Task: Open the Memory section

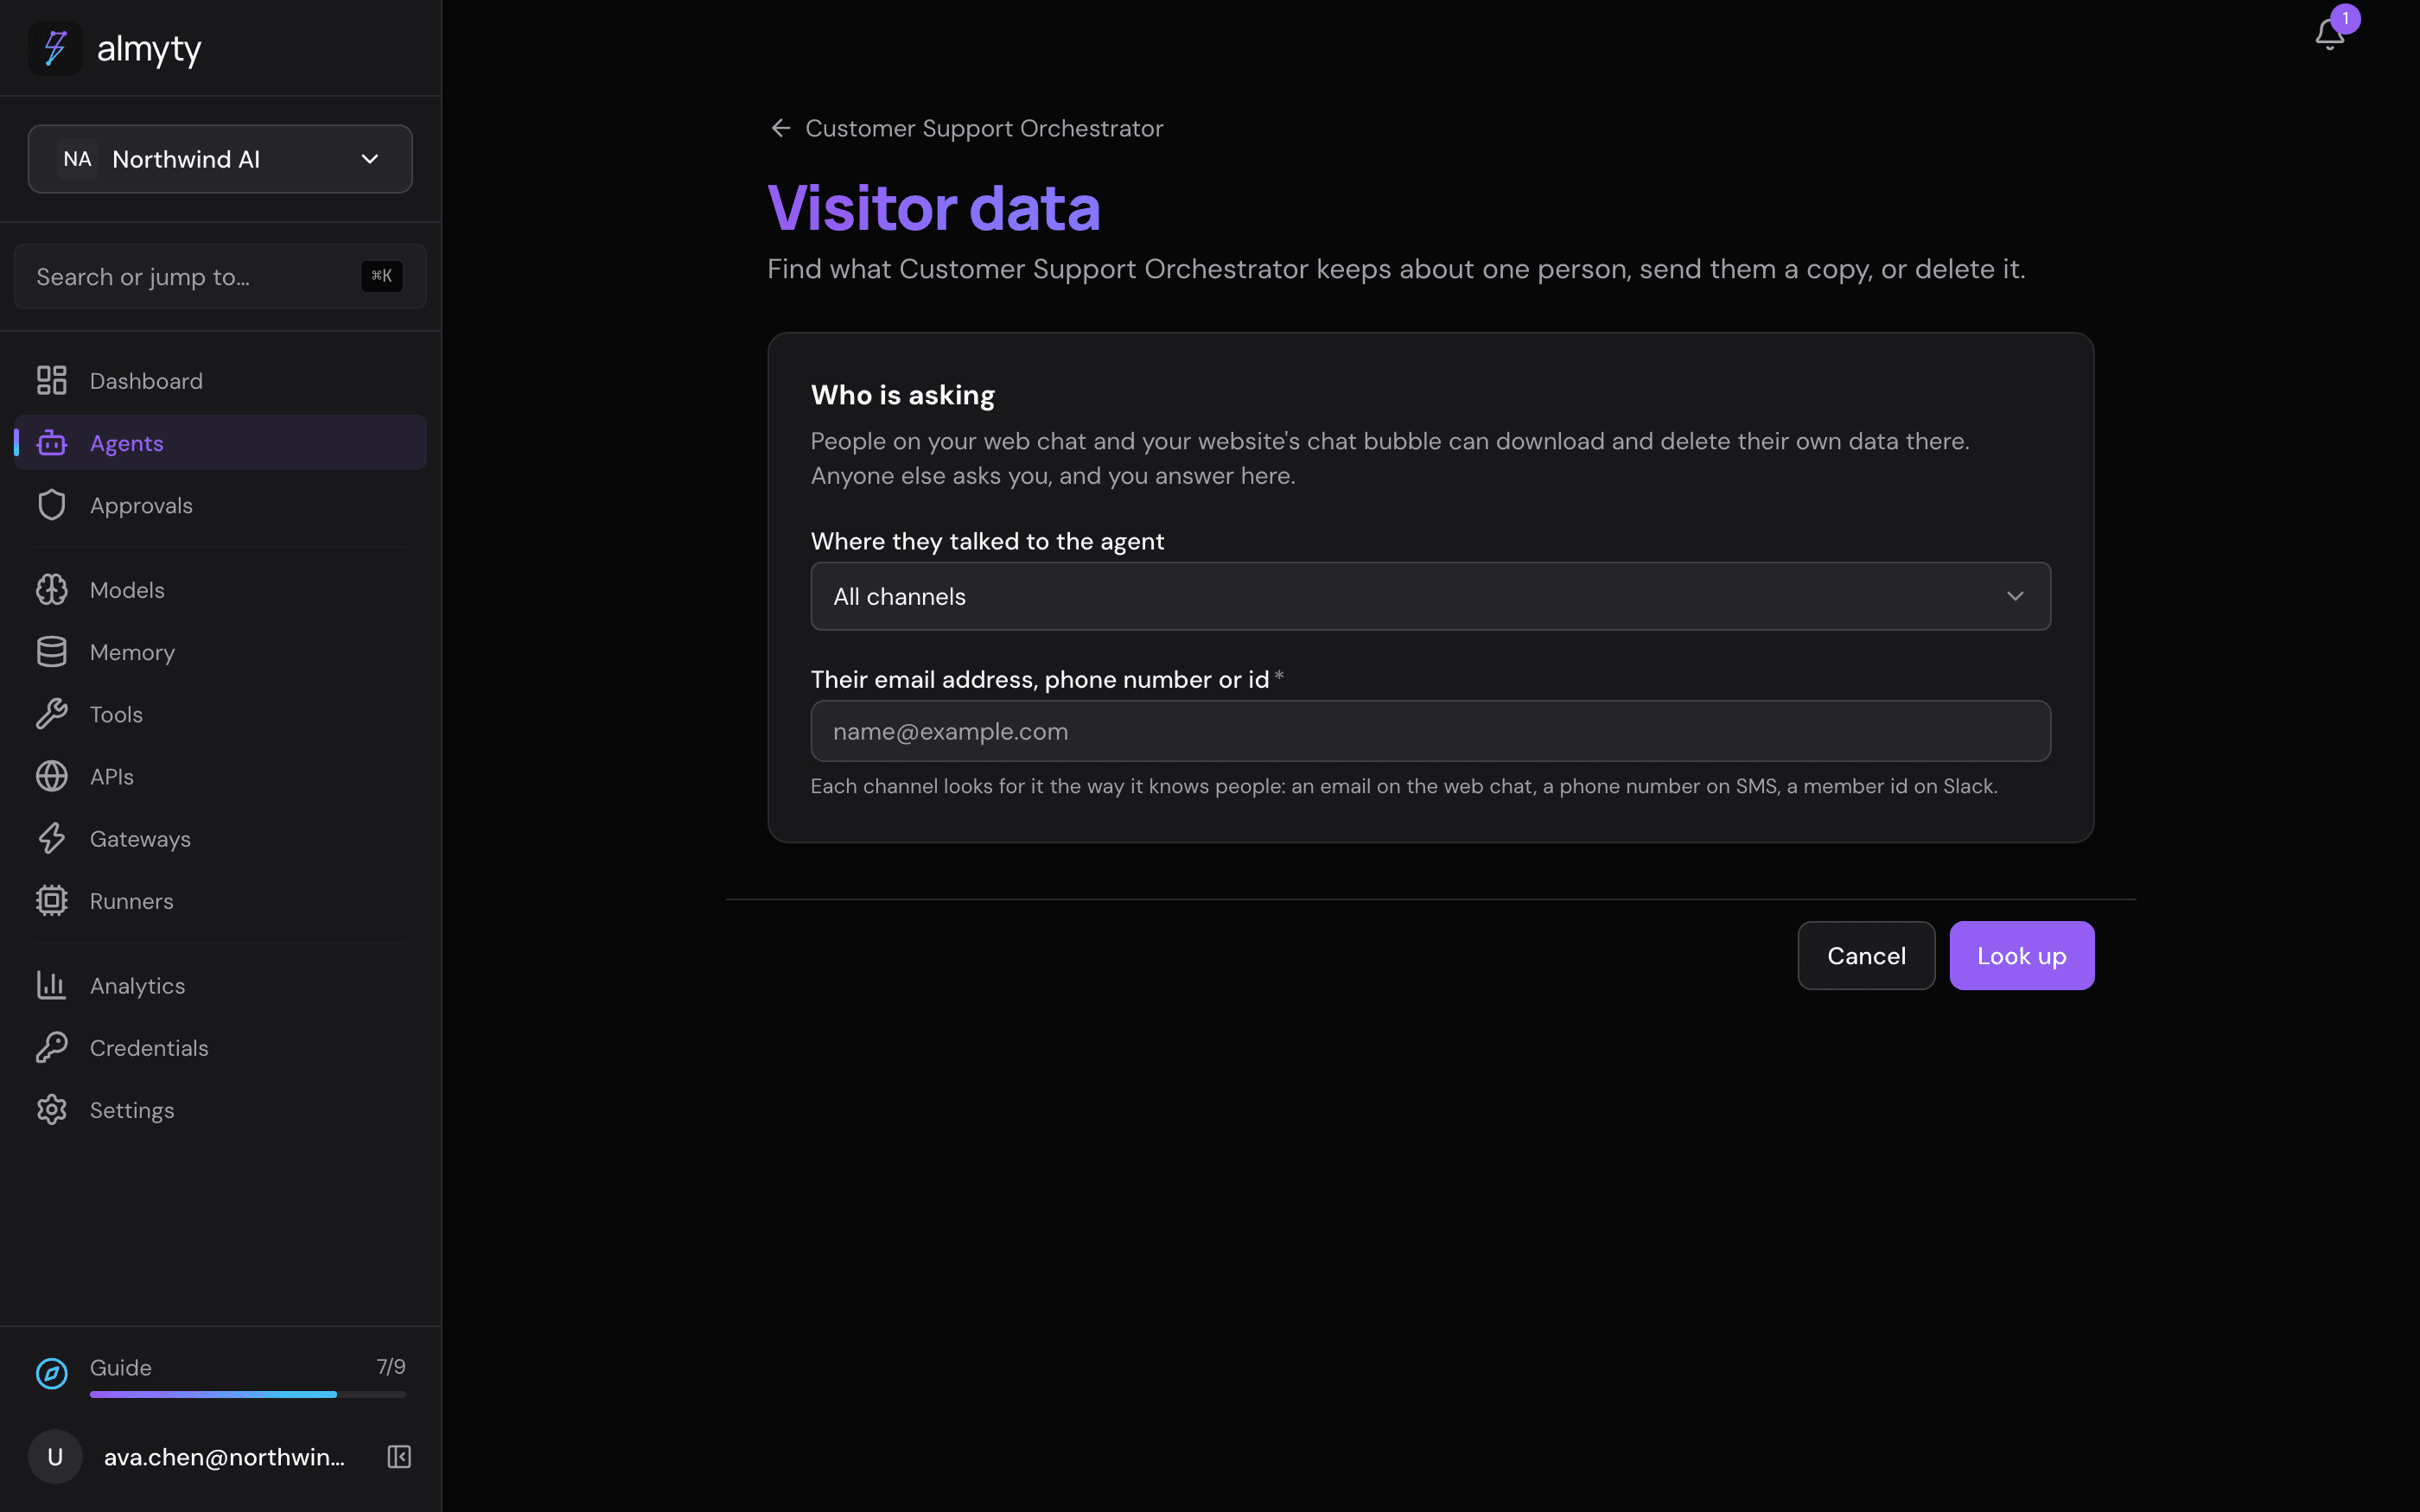Action: (220, 651)
